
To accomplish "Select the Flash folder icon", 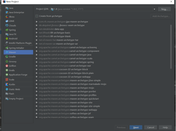I will tap(7, 94).
